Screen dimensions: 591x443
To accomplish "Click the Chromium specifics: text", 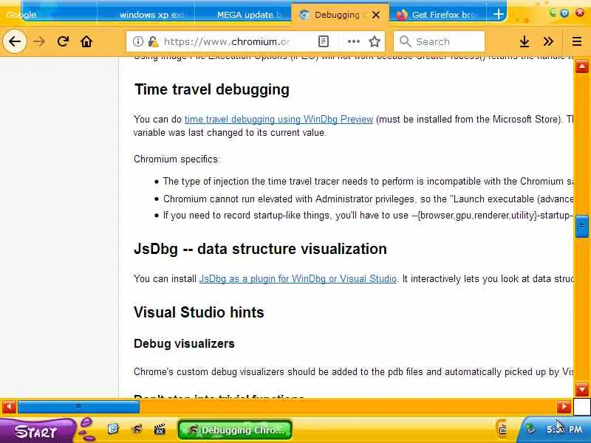I will click(177, 159).
